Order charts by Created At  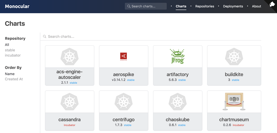14,79
